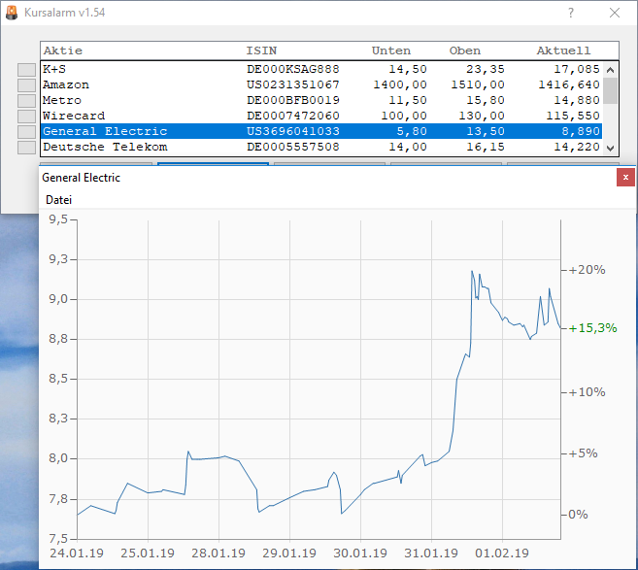The height and width of the screenshot is (570, 638).
Task: Click the gray button beside General Electric row
Action: click(x=26, y=132)
